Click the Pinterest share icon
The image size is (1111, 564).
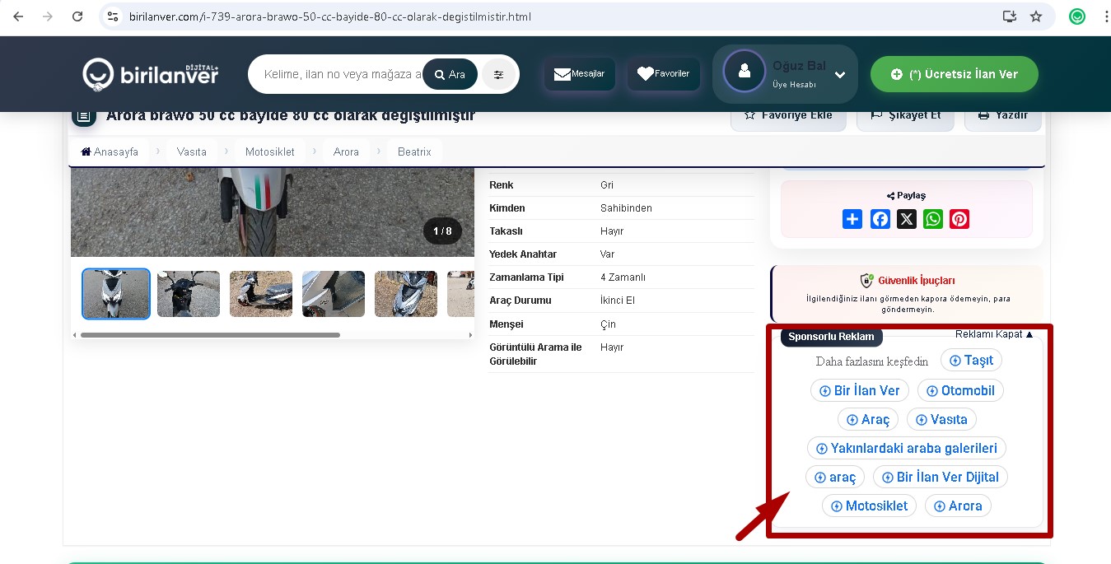[959, 219]
